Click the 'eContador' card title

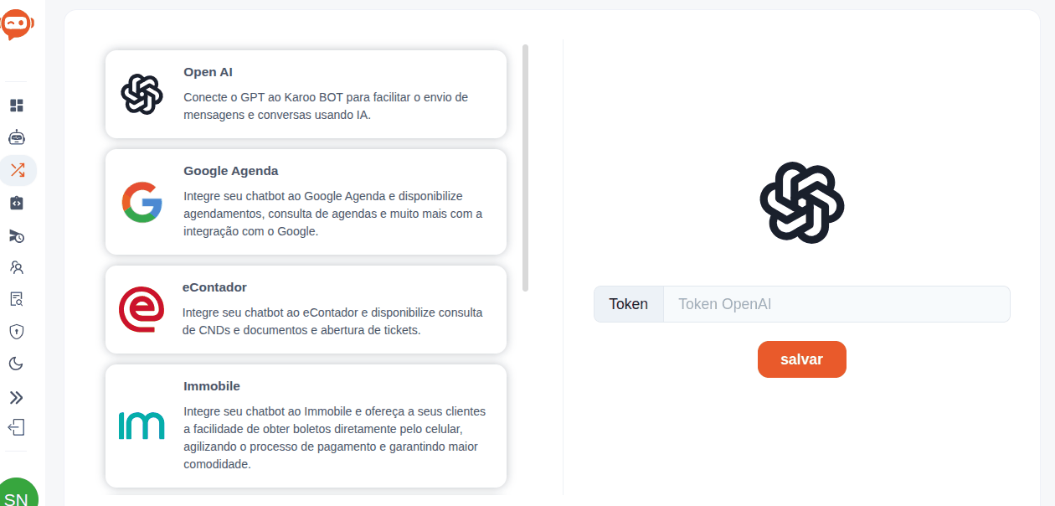pyautogui.click(x=214, y=287)
